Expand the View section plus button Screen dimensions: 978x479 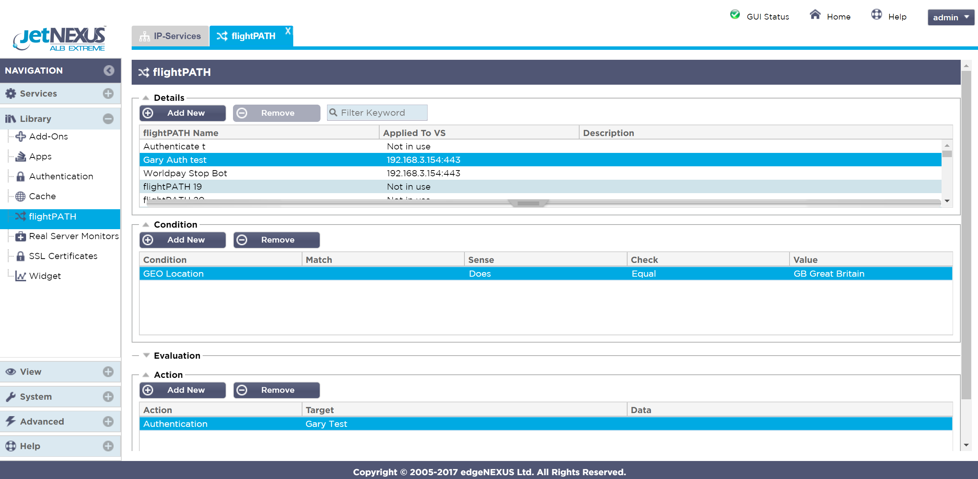point(108,372)
